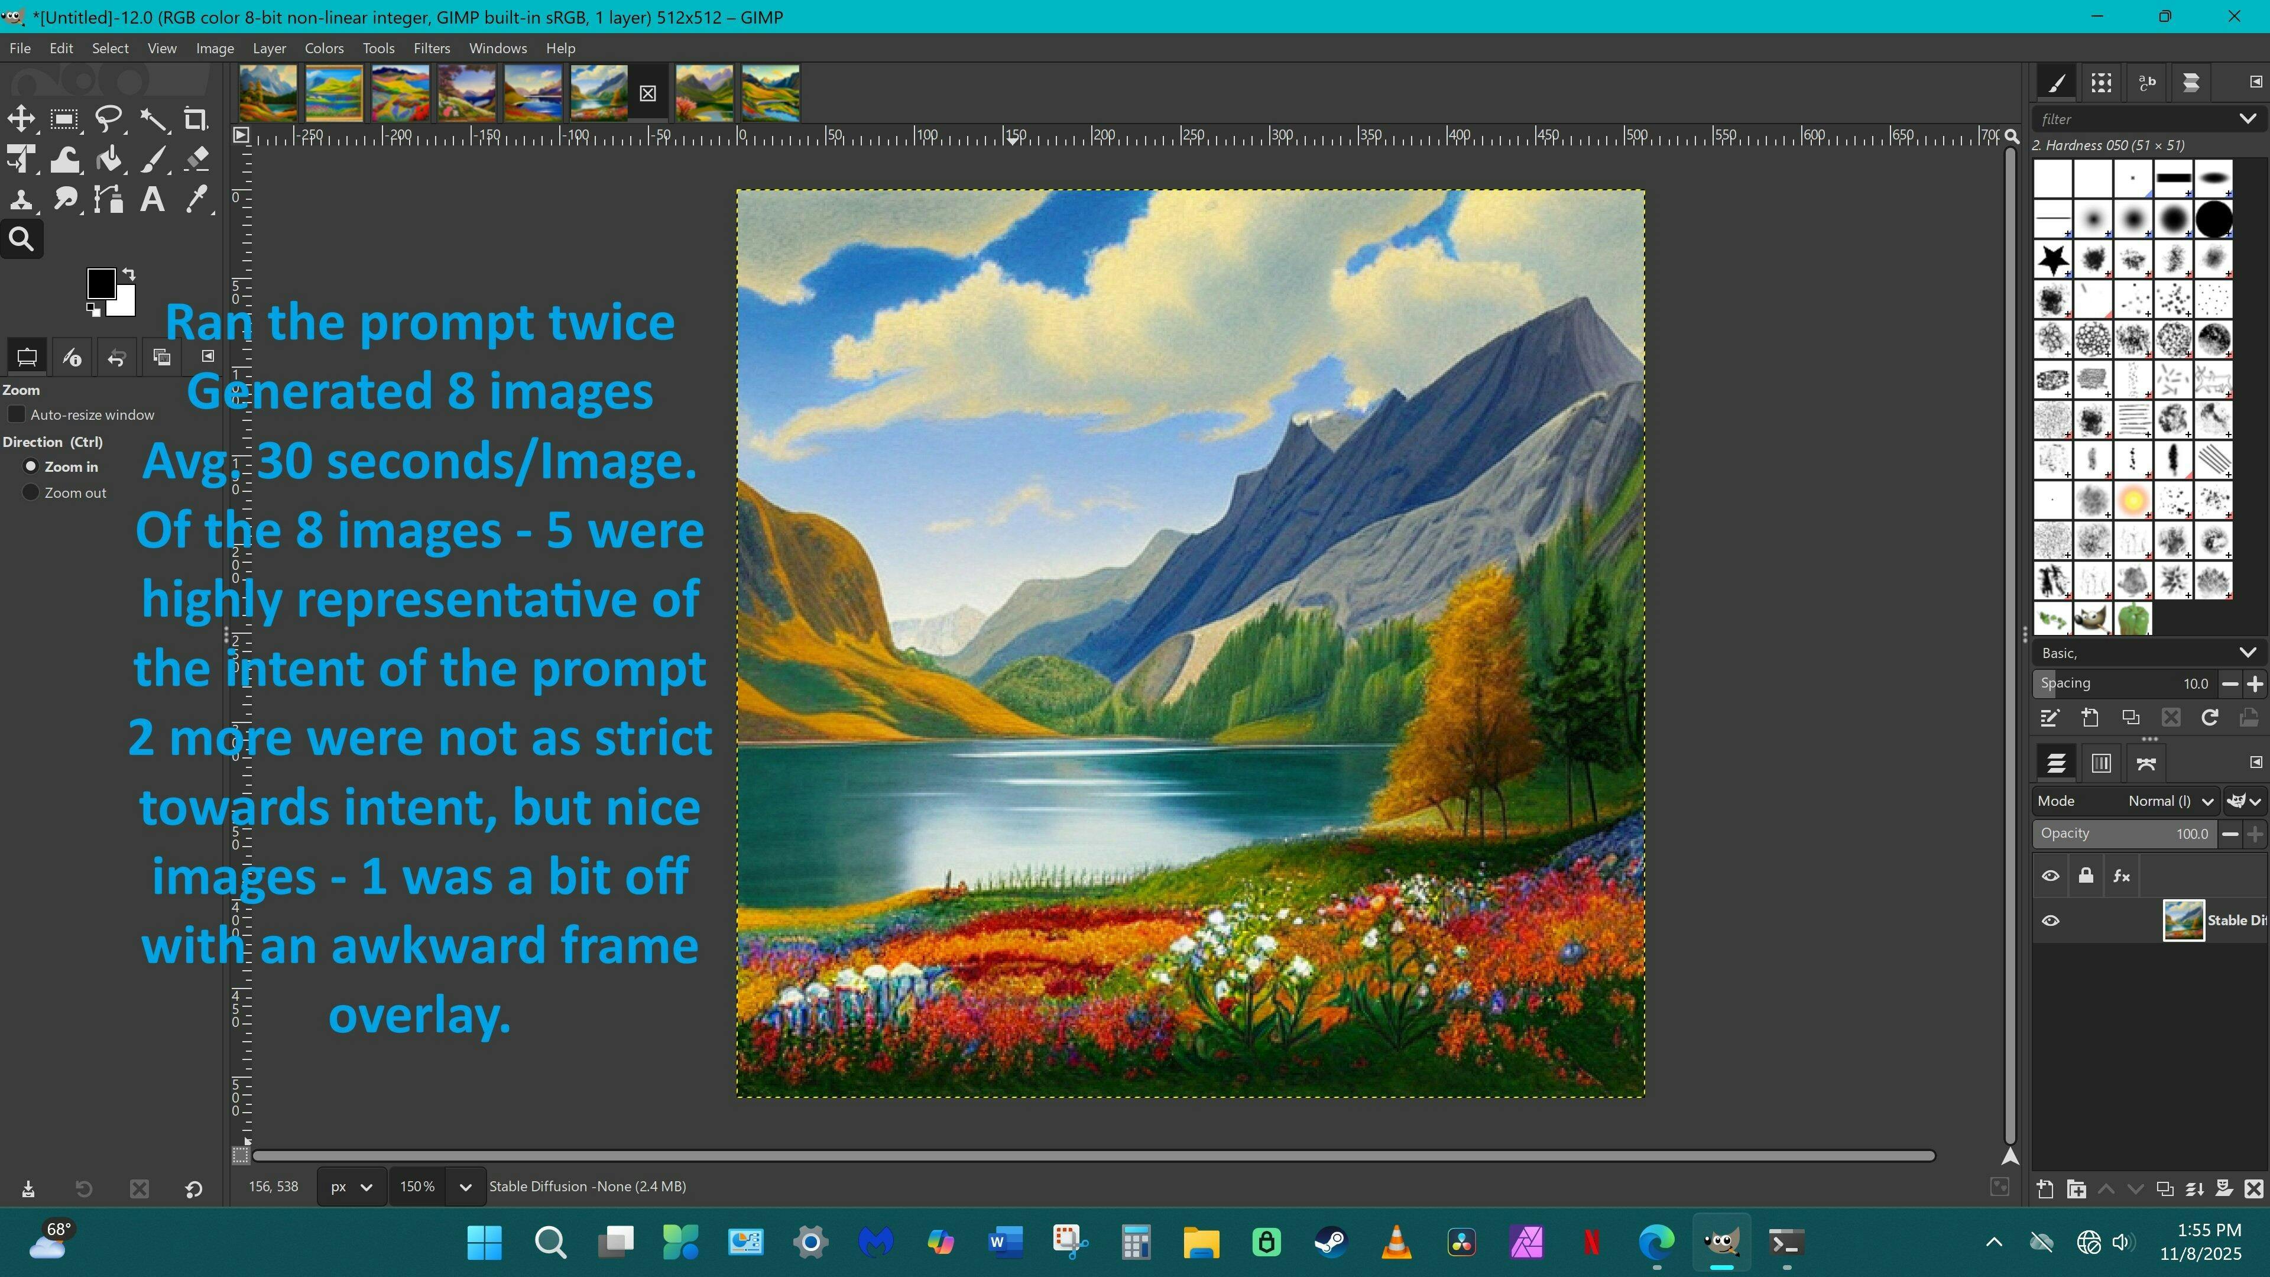Hide the Stable Diffusion layer
The width and height of the screenshot is (2270, 1277).
point(2051,921)
